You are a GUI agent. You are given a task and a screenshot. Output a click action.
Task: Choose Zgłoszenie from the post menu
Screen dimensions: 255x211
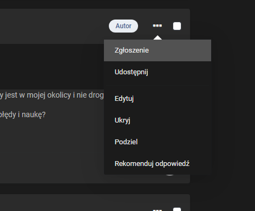point(158,50)
